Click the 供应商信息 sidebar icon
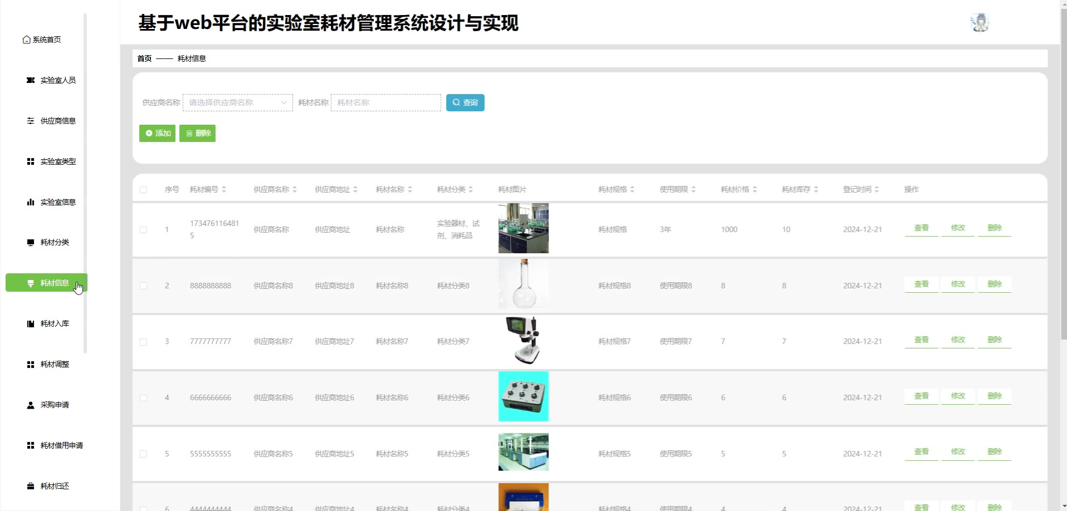 pos(31,121)
